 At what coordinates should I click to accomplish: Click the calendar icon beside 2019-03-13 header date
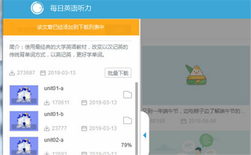pyautogui.click(x=43, y=73)
